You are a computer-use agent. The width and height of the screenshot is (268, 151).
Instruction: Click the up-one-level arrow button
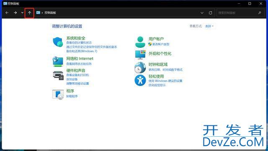click(29, 13)
